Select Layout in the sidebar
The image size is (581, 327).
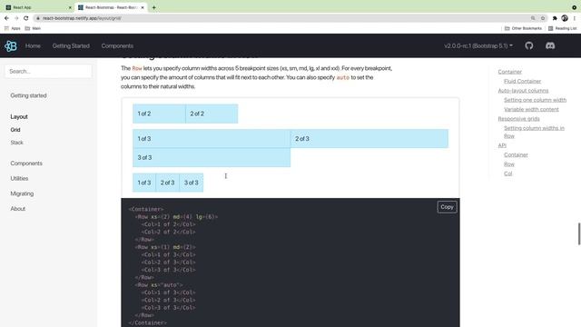click(19, 116)
